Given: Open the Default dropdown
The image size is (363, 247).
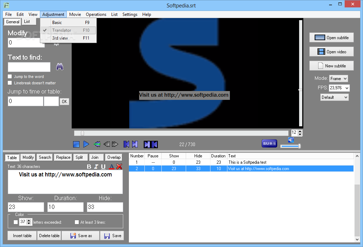Looking at the screenshot, I should 334,97.
